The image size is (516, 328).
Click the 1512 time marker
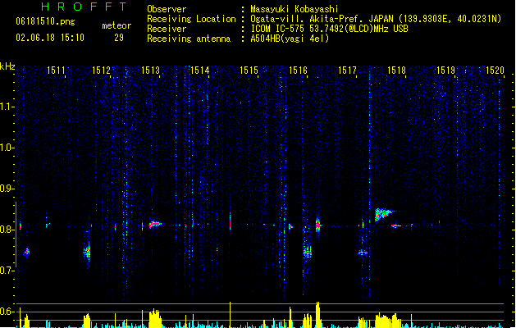[102, 71]
